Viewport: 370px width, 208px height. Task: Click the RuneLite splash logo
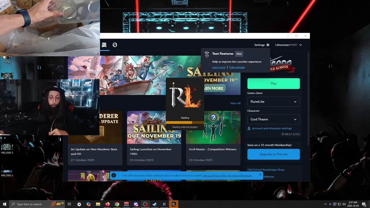(185, 95)
